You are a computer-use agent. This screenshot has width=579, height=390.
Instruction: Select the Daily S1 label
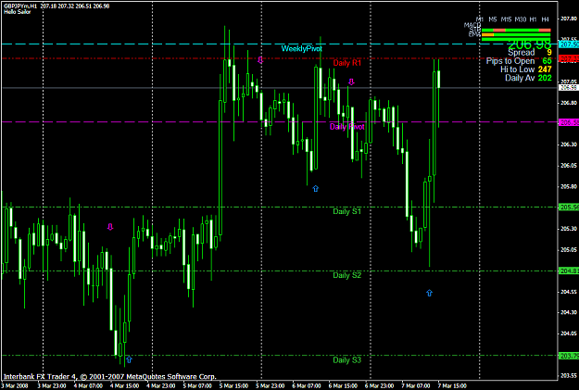346,211
